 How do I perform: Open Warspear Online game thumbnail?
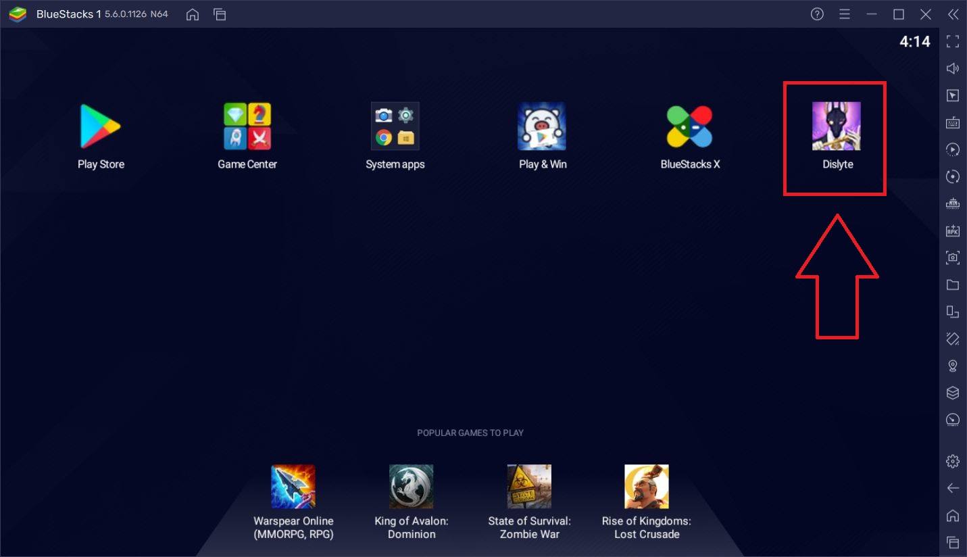293,486
